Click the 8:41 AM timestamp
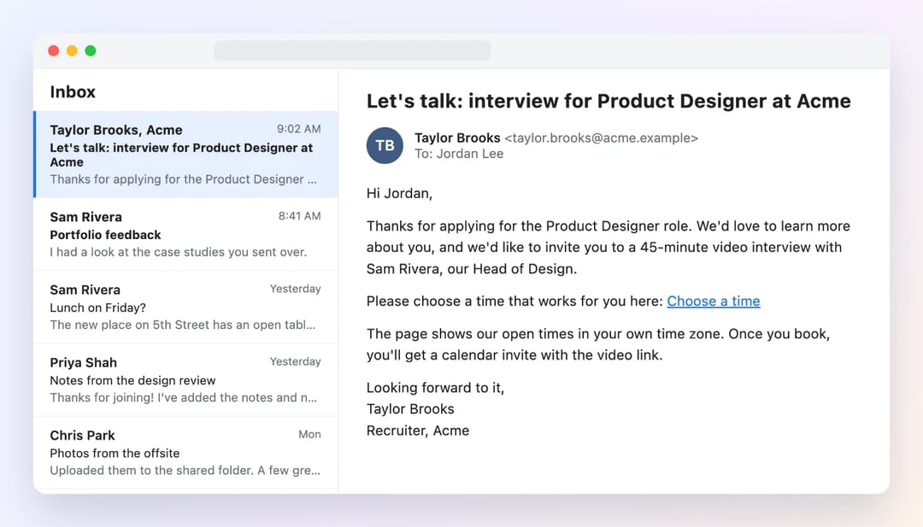The image size is (923, 527). click(300, 216)
